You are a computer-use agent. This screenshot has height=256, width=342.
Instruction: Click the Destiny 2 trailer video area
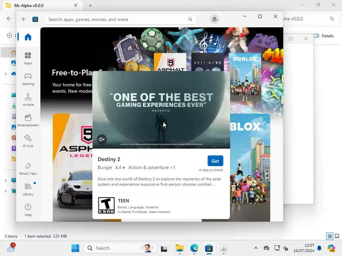161,110
